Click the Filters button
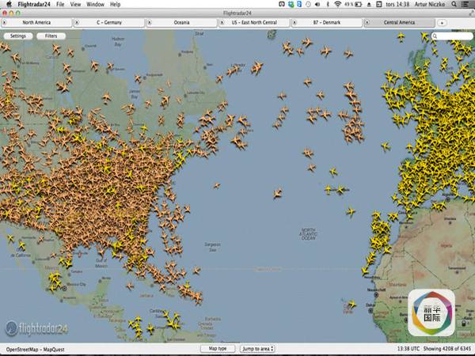 click(51, 36)
